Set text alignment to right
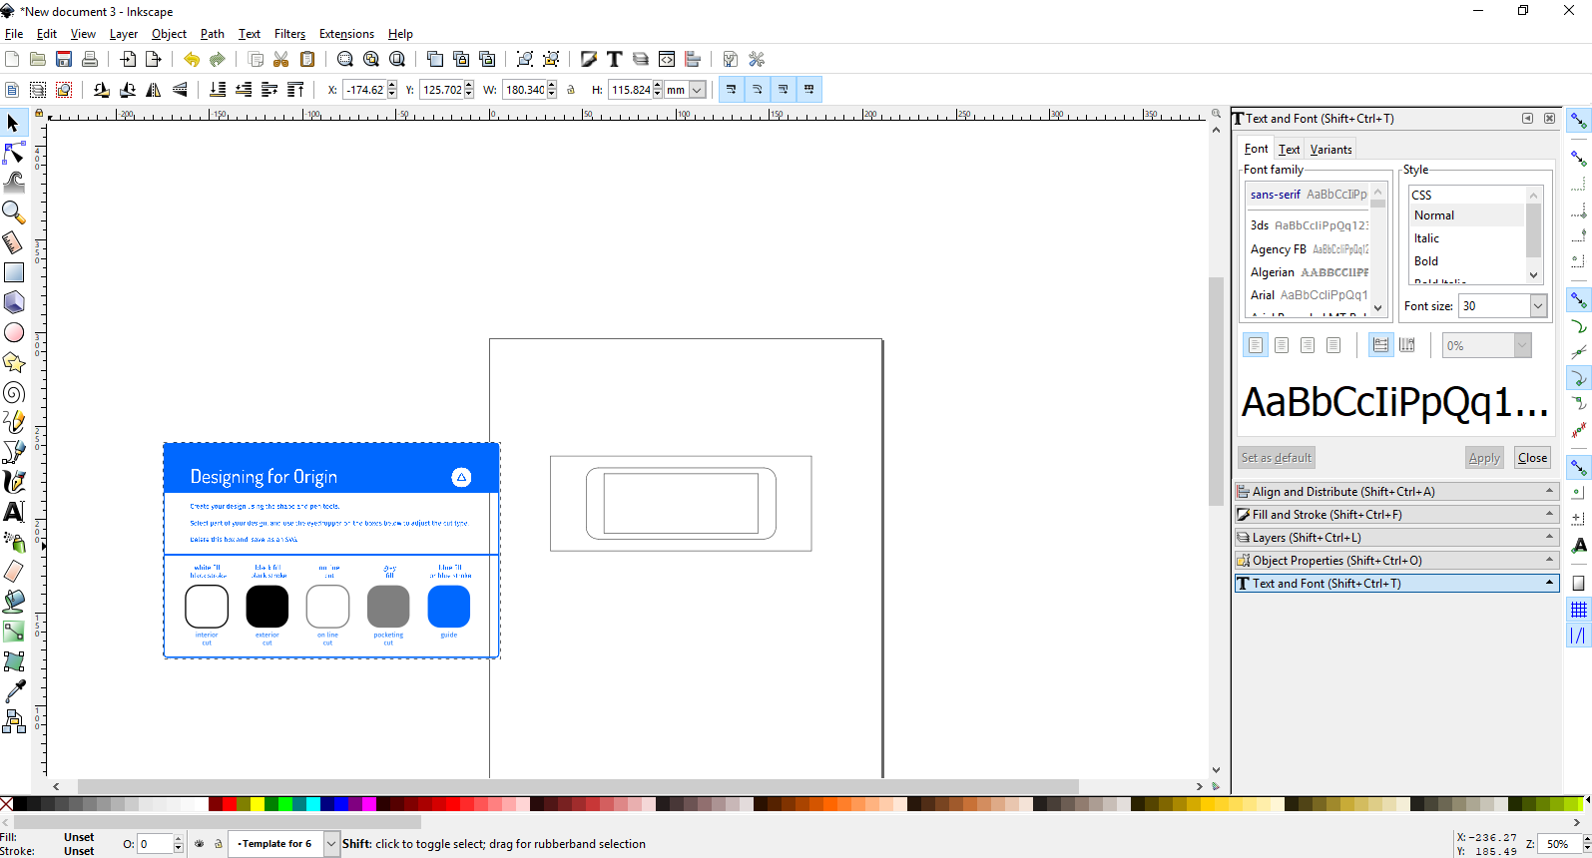The height and width of the screenshot is (858, 1592). point(1308,345)
